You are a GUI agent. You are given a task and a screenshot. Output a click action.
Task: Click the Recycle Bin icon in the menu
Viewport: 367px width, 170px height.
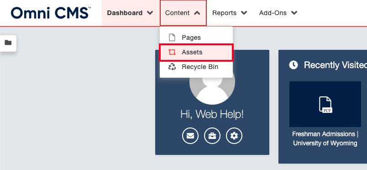click(x=172, y=67)
